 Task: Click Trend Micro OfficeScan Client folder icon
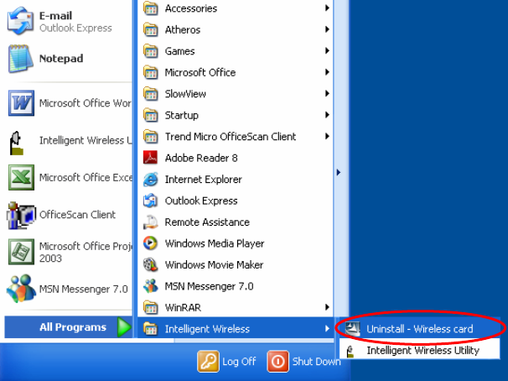151,137
